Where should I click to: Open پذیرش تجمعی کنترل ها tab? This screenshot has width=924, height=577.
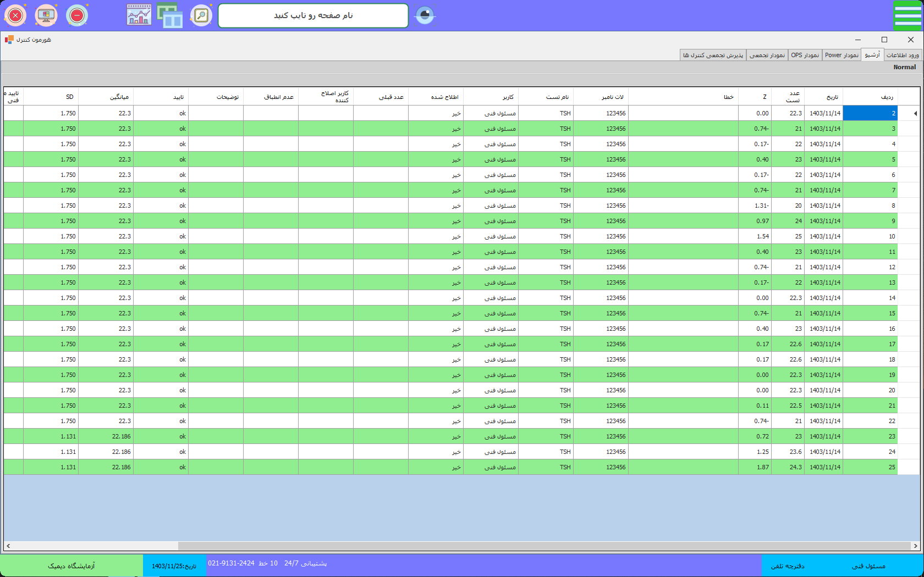(x=713, y=55)
